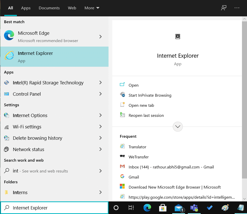Select Start InPrivate Browsing
This screenshot has height=214, width=247.
pyautogui.click(x=150, y=95)
